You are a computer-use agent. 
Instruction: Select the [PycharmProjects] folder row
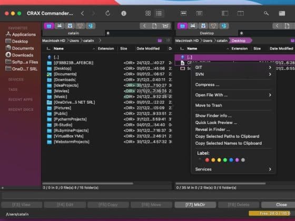(107, 119)
